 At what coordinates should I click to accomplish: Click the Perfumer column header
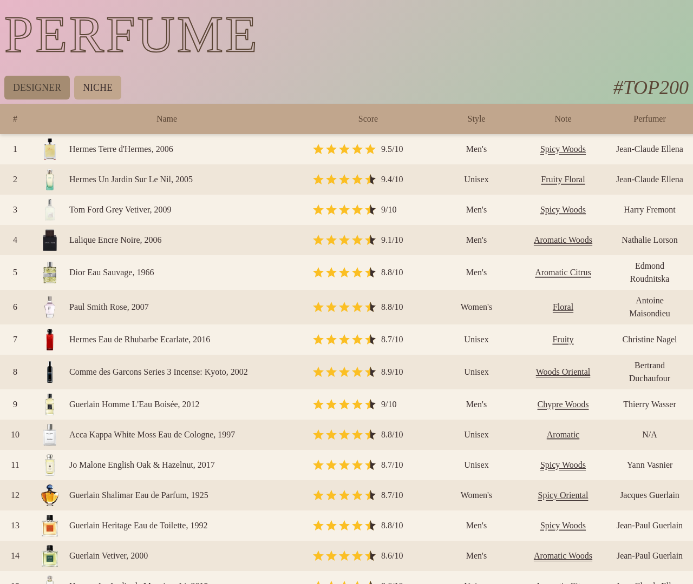pyautogui.click(x=650, y=119)
